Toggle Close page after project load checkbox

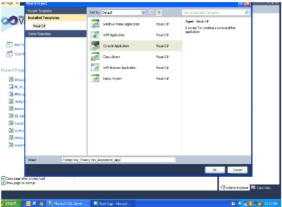[3, 178]
